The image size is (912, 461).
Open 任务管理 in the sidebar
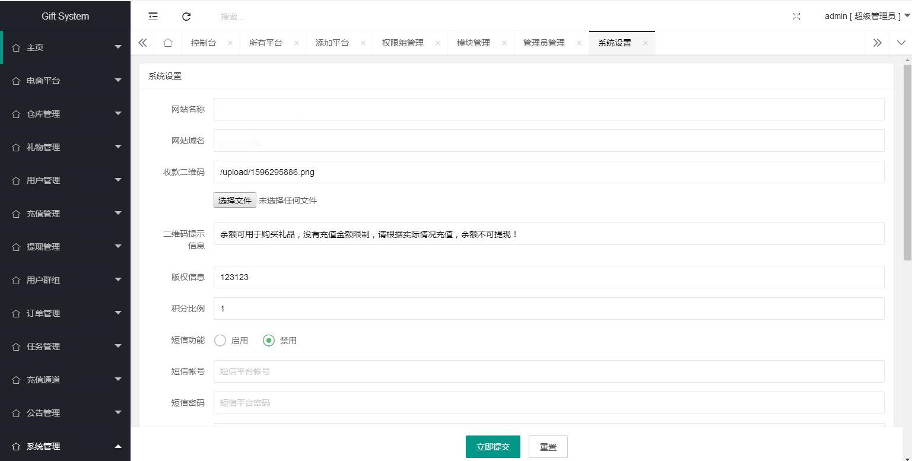pos(65,346)
